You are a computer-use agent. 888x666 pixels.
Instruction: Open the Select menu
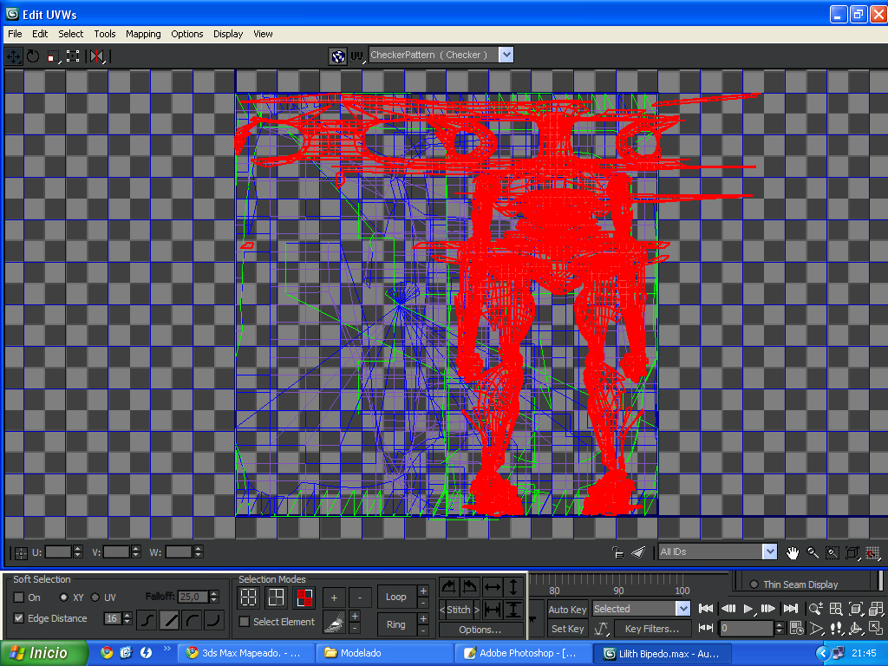71,34
